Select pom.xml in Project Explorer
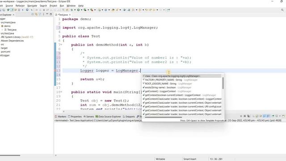Screen dimensions: 286x161 click(5, 51)
